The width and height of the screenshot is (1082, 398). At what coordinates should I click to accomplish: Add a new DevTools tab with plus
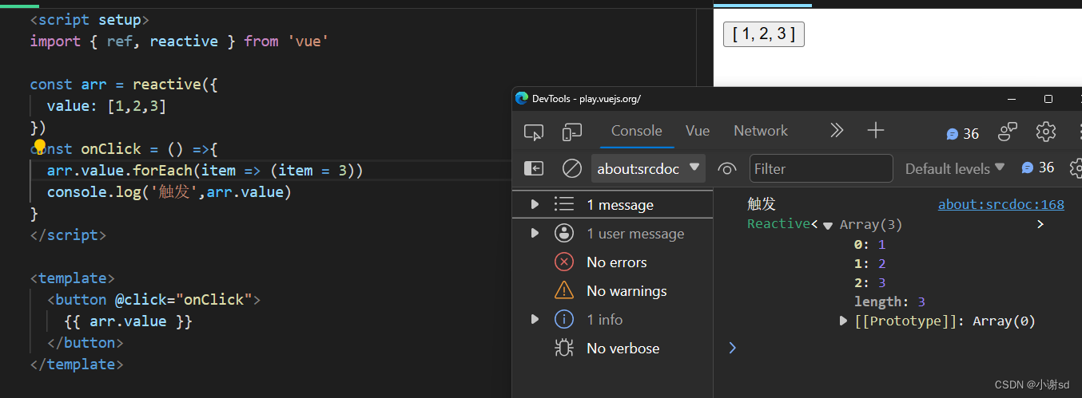[876, 131]
